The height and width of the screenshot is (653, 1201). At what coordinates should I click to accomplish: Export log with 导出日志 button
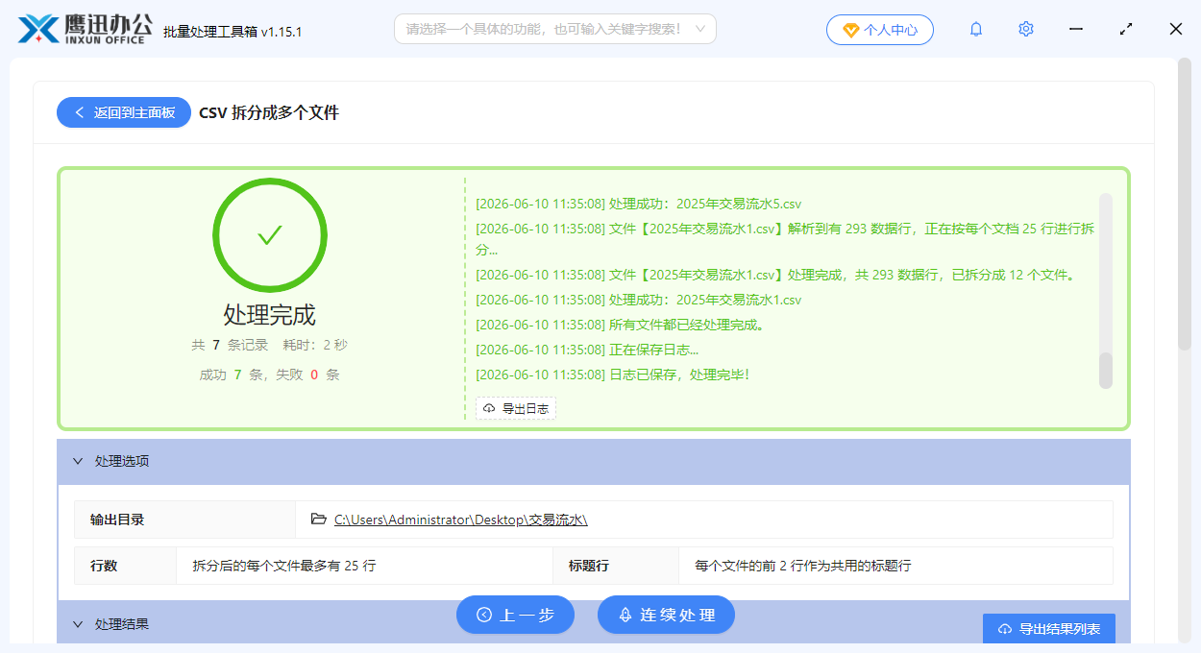point(516,409)
